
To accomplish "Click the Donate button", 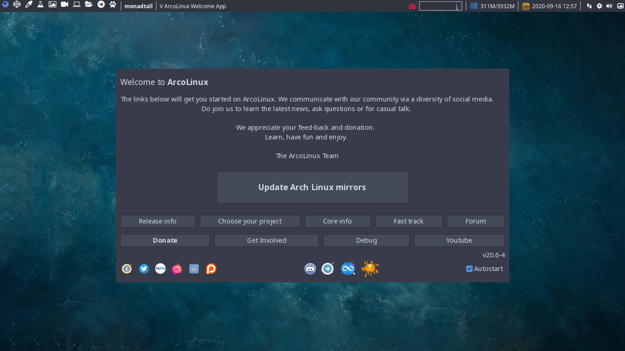I will click(x=165, y=240).
